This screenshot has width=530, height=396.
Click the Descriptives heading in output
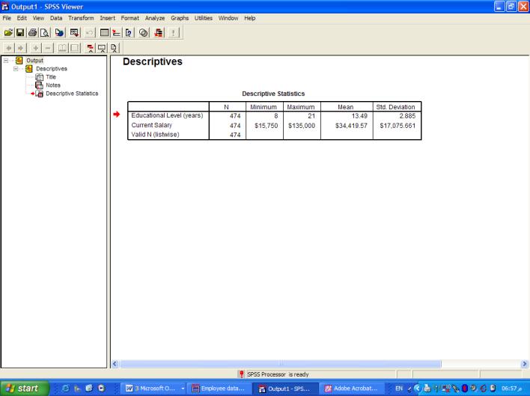(153, 61)
